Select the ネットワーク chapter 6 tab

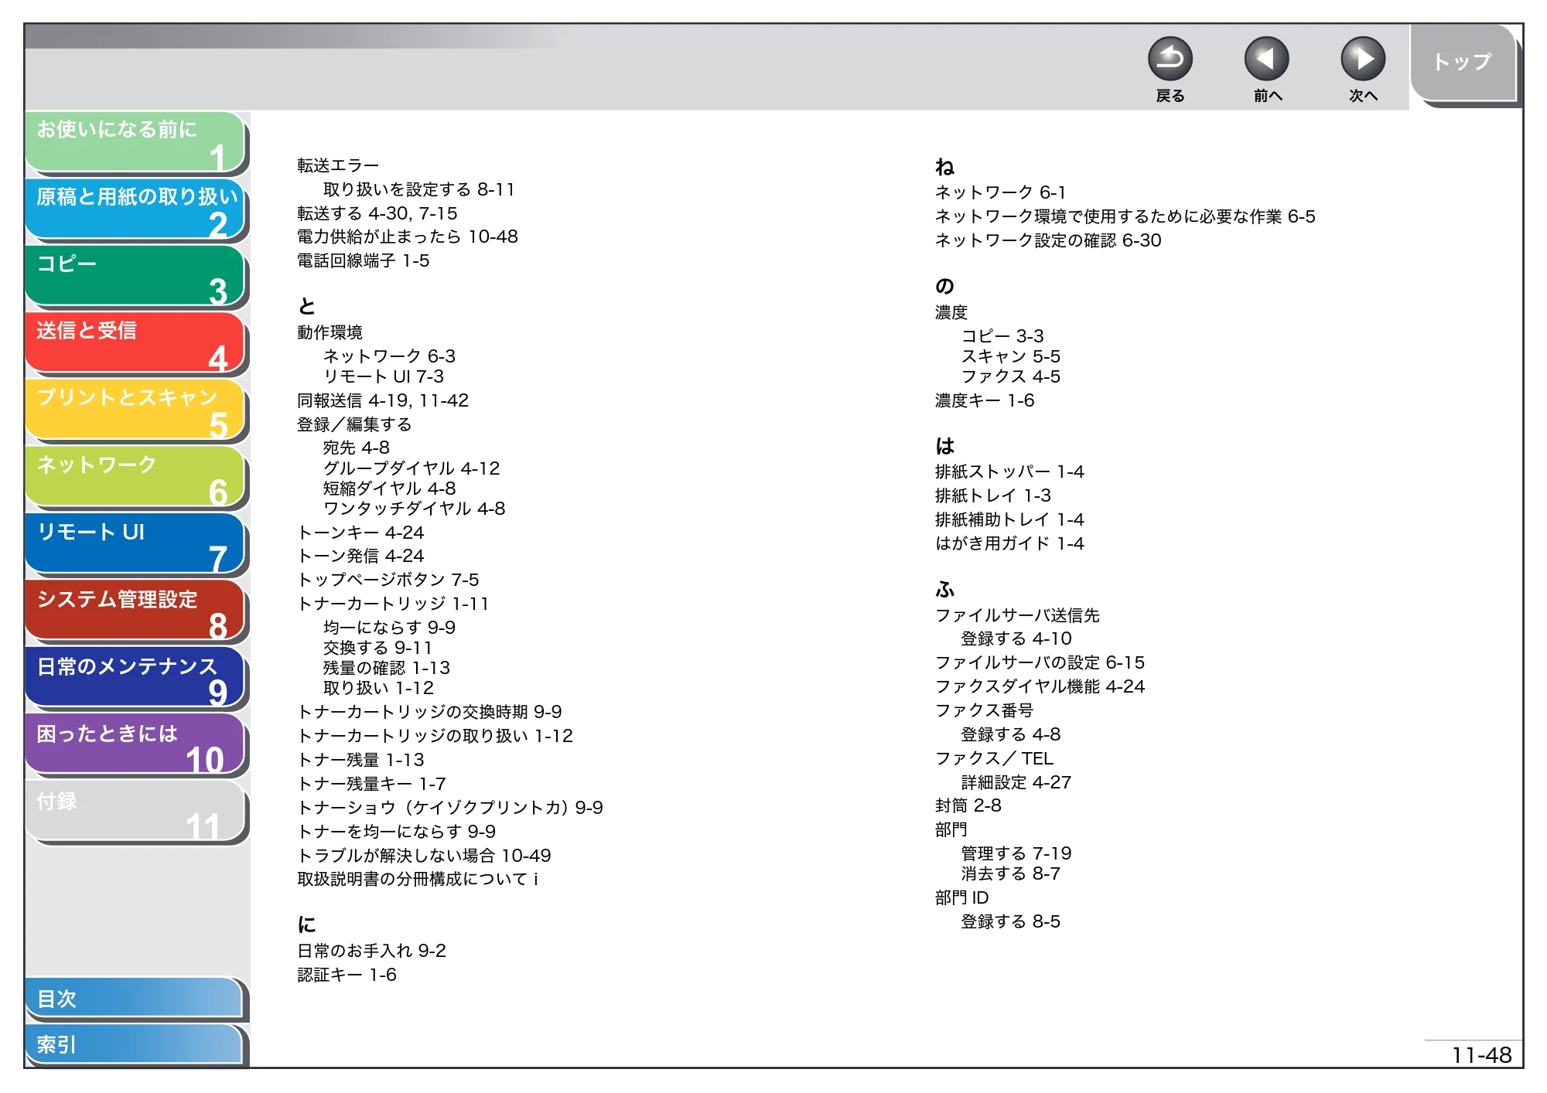pyautogui.click(x=135, y=477)
